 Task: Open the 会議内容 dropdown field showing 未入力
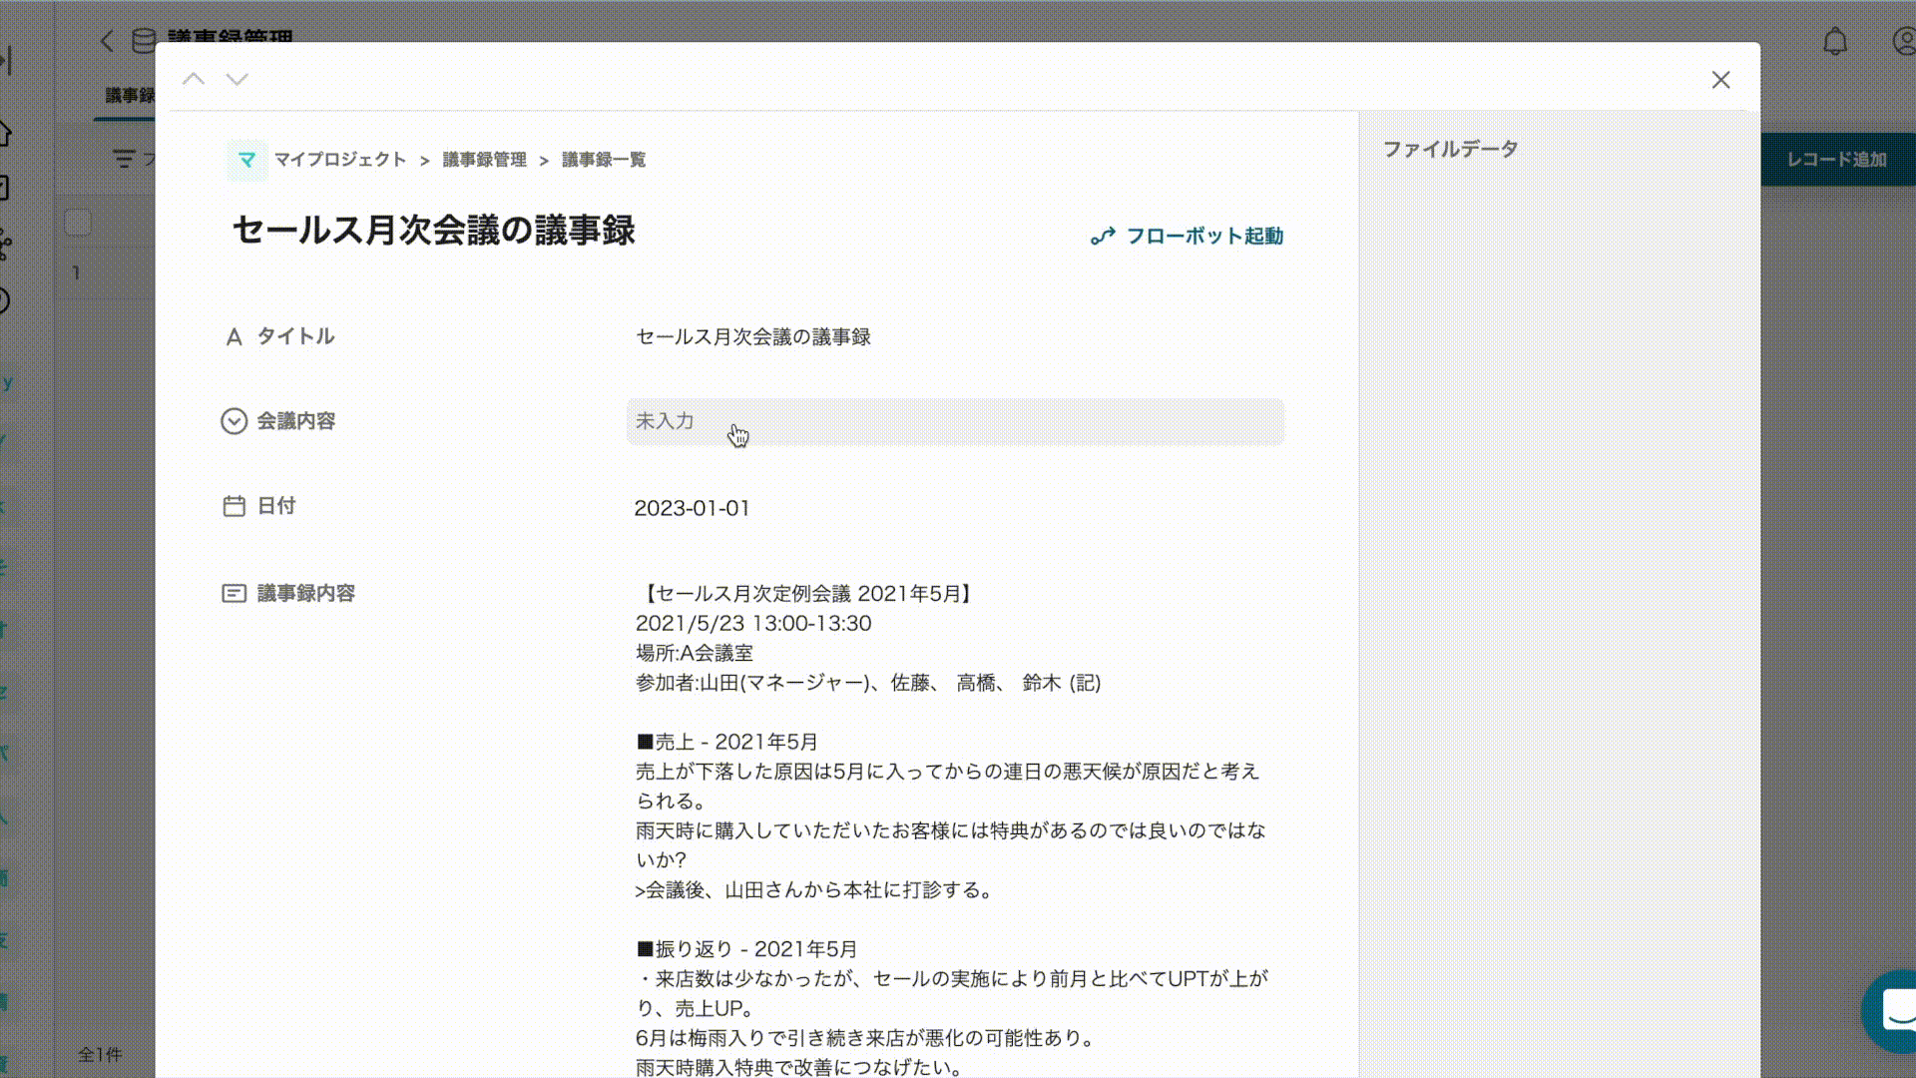tap(955, 421)
